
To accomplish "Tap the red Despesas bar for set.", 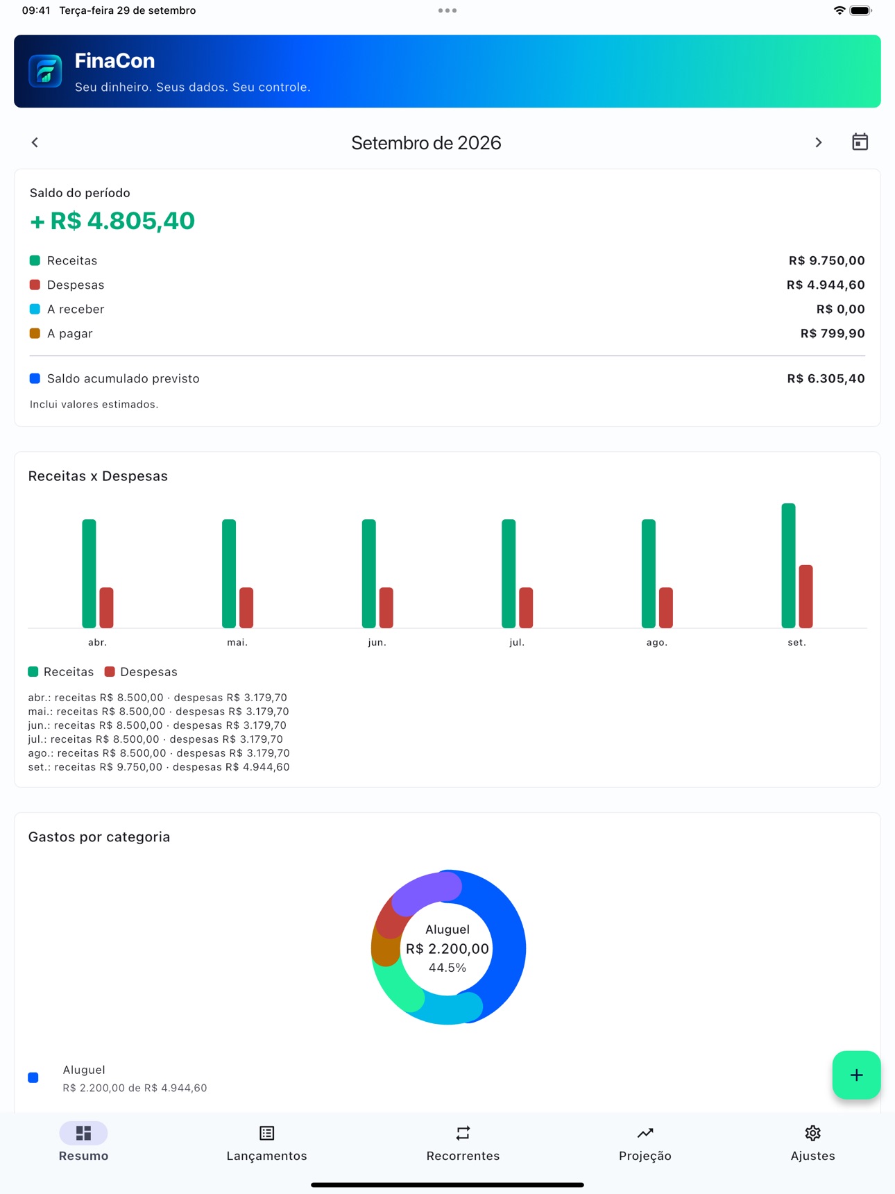I will coord(805,596).
